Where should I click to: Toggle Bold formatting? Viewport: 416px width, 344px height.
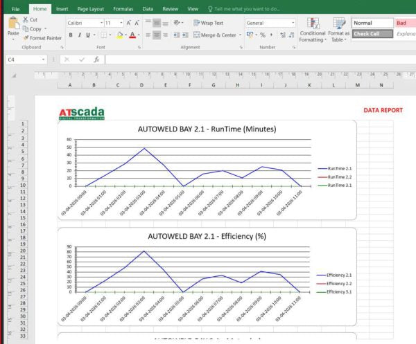(x=71, y=35)
